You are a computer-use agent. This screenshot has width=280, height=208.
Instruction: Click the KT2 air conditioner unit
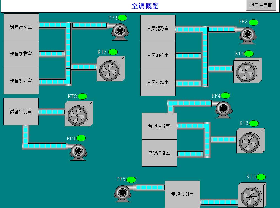coord(79,114)
